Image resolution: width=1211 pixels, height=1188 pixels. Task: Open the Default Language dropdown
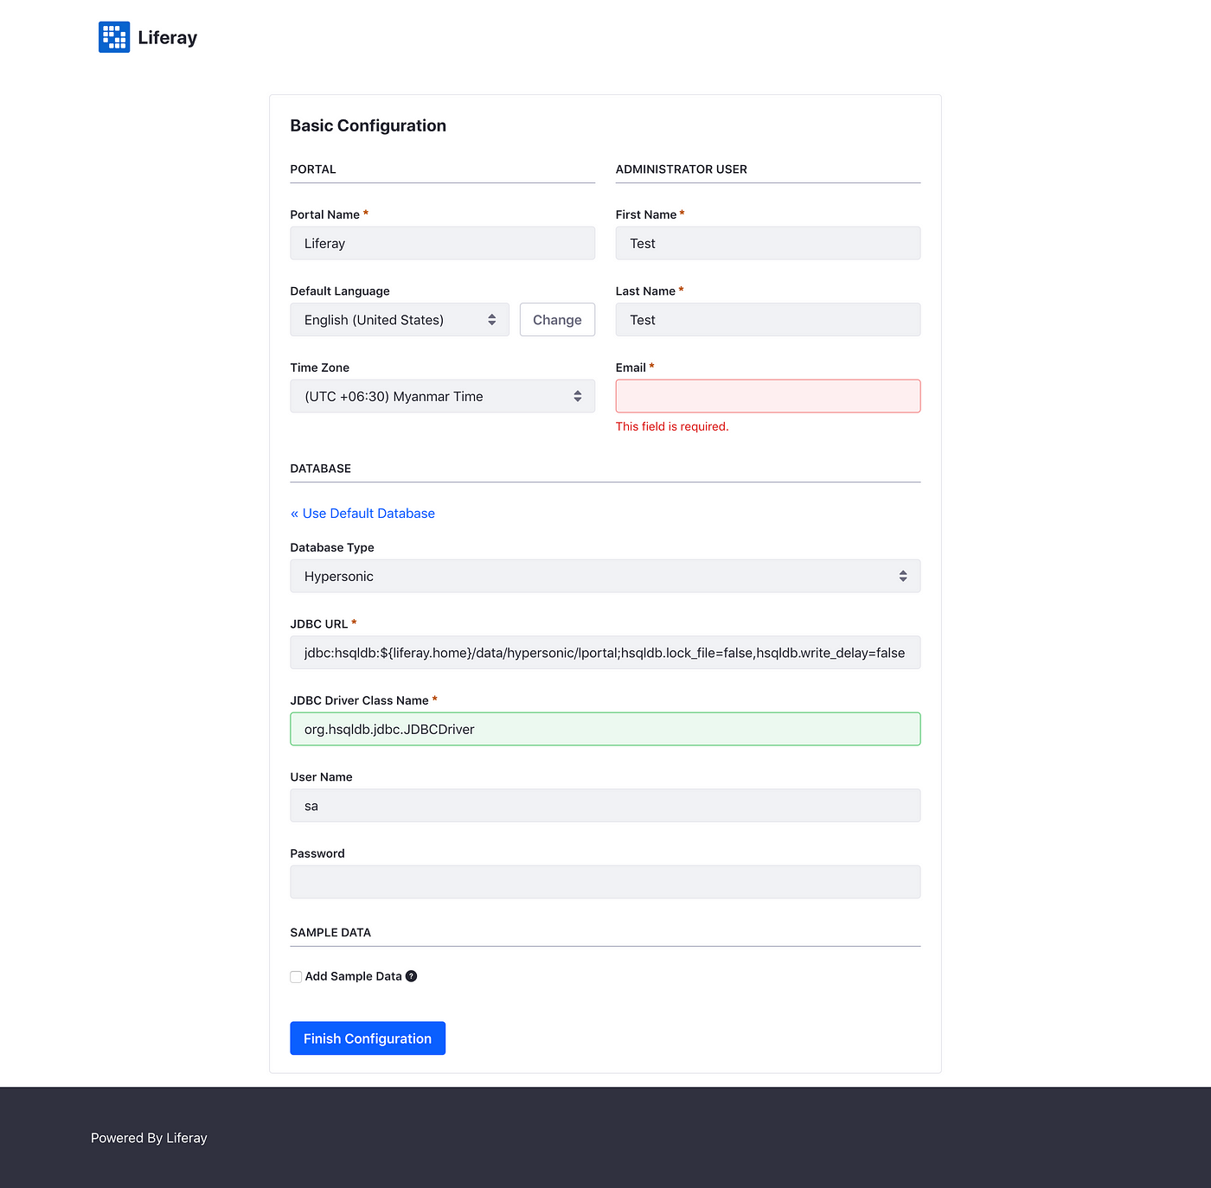(400, 320)
